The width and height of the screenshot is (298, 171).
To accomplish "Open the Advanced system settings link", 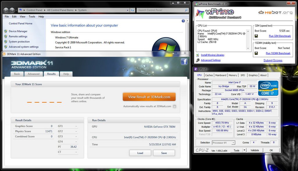I will coord(24,47).
